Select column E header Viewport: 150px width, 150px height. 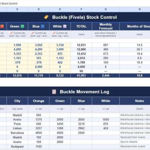tap(60, 9)
